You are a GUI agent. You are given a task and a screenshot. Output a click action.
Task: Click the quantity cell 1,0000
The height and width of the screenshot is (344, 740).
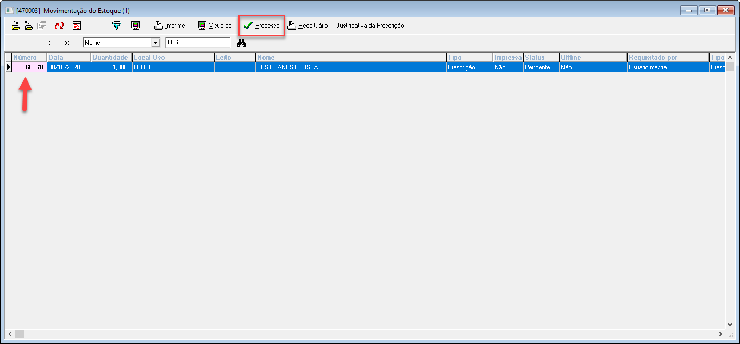pos(111,67)
